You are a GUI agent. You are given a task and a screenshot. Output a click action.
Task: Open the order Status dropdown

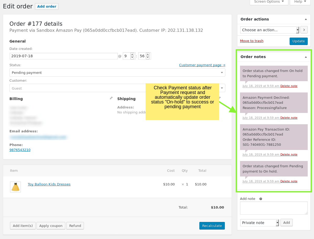[x=117, y=72]
